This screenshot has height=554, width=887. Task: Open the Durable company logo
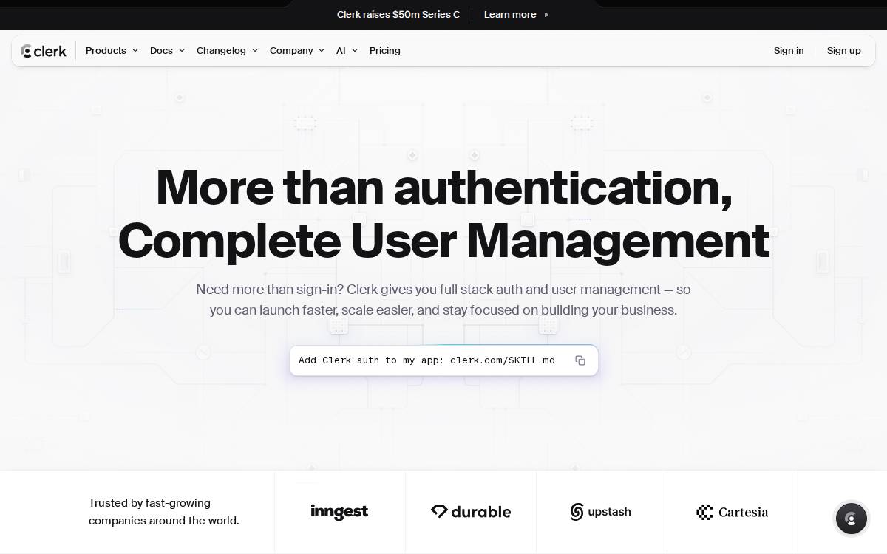471,512
